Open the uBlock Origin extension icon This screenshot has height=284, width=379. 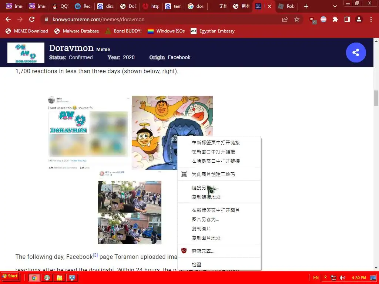312,20
